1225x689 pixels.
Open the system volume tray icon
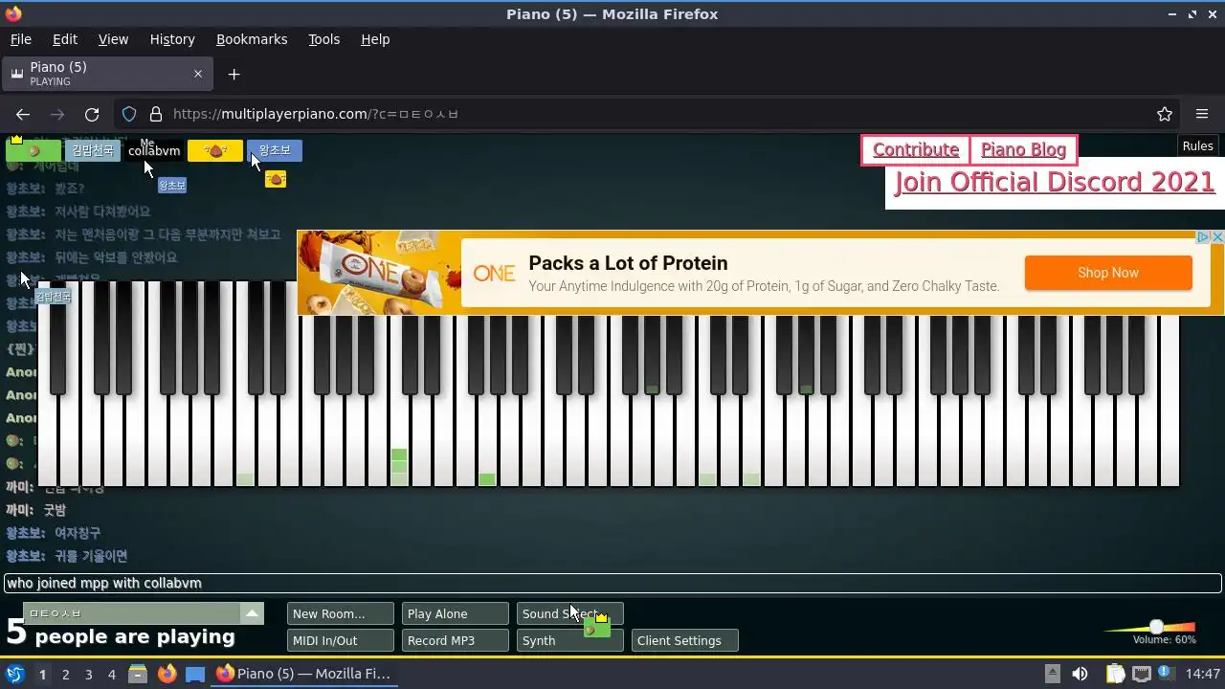(1080, 674)
